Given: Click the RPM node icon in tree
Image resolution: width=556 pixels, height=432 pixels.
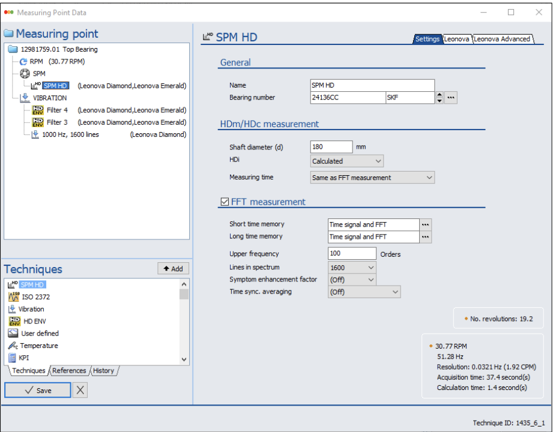Looking at the screenshot, I should point(24,62).
